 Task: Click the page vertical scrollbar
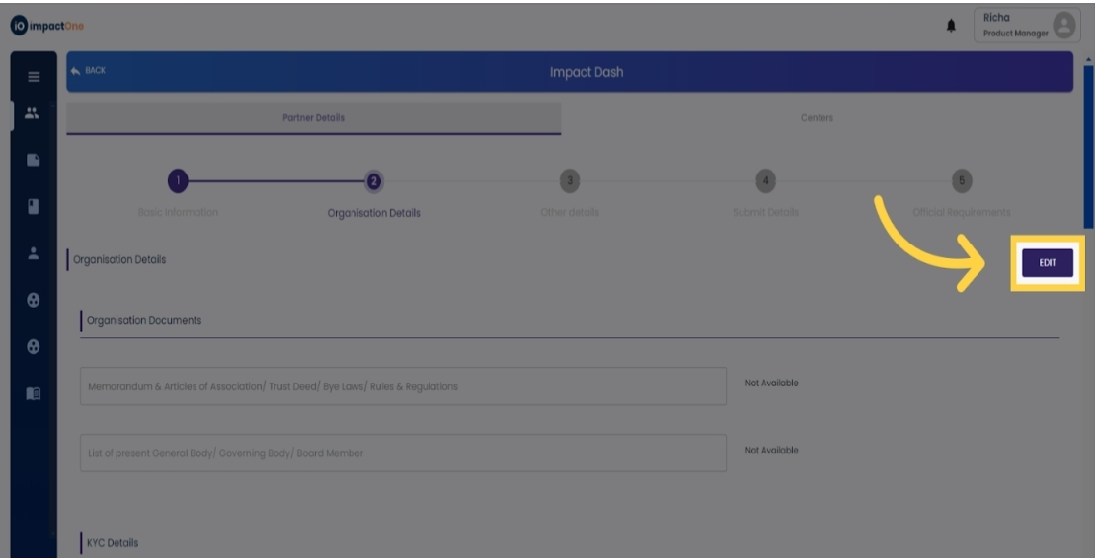(x=1088, y=147)
